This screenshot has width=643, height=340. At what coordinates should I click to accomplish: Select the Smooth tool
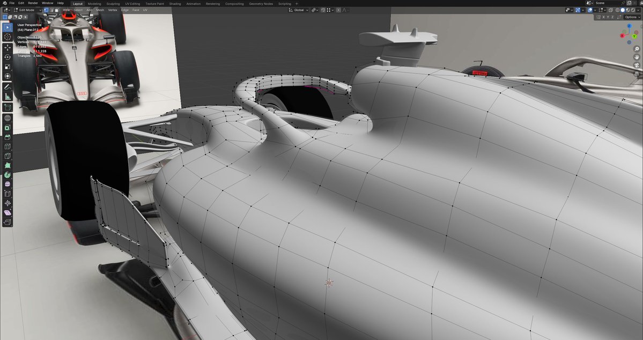point(8,184)
